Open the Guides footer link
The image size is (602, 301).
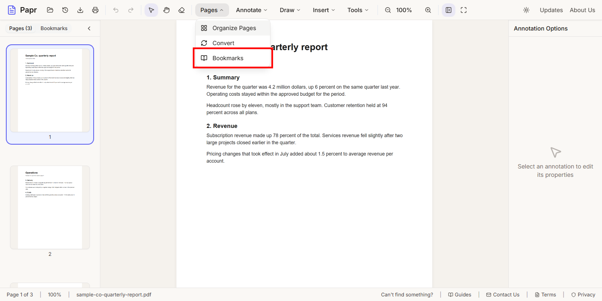[x=459, y=295]
